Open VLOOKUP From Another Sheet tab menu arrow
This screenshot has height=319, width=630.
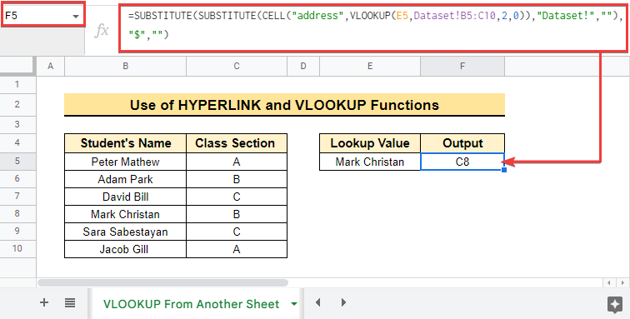tap(294, 304)
